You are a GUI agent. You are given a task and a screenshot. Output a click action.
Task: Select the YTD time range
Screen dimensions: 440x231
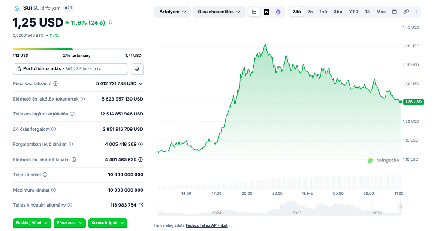[x=353, y=12]
